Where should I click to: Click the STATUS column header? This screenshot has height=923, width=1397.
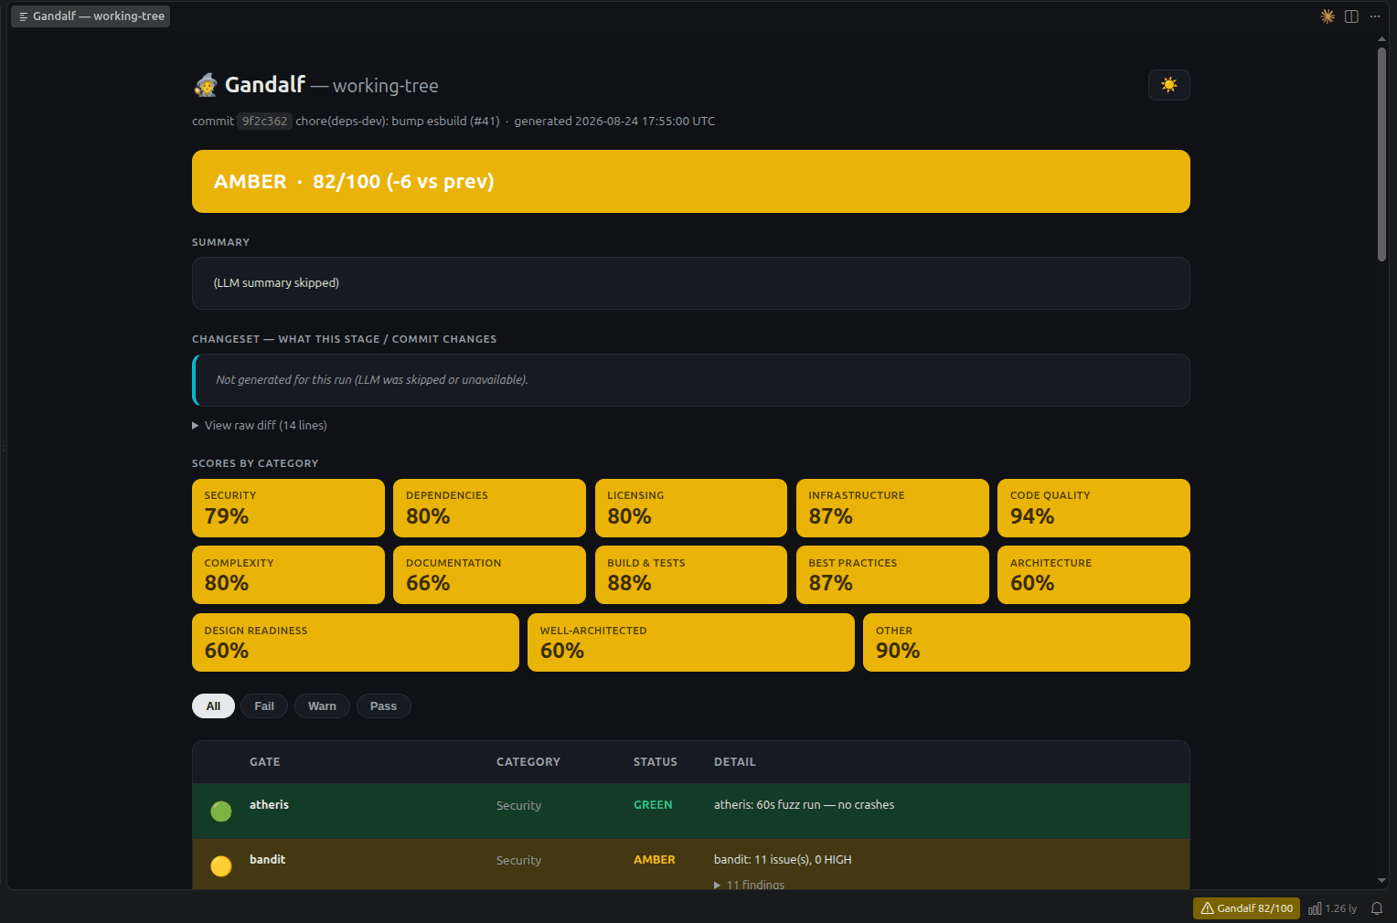pos(656,762)
